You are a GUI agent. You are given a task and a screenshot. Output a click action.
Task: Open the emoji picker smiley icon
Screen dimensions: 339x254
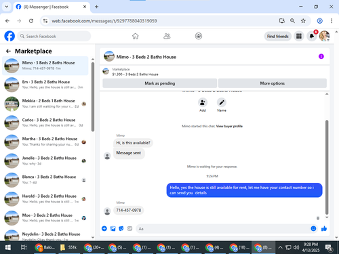point(313,228)
